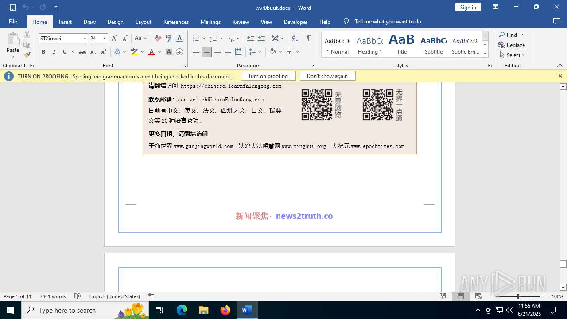Click the Shrink Font icon
Screen dimensions: 567x319
pyautogui.click(x=125, y=39)
